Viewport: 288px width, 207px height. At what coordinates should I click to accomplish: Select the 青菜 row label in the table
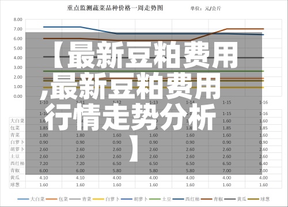click(x=15, y=135)
